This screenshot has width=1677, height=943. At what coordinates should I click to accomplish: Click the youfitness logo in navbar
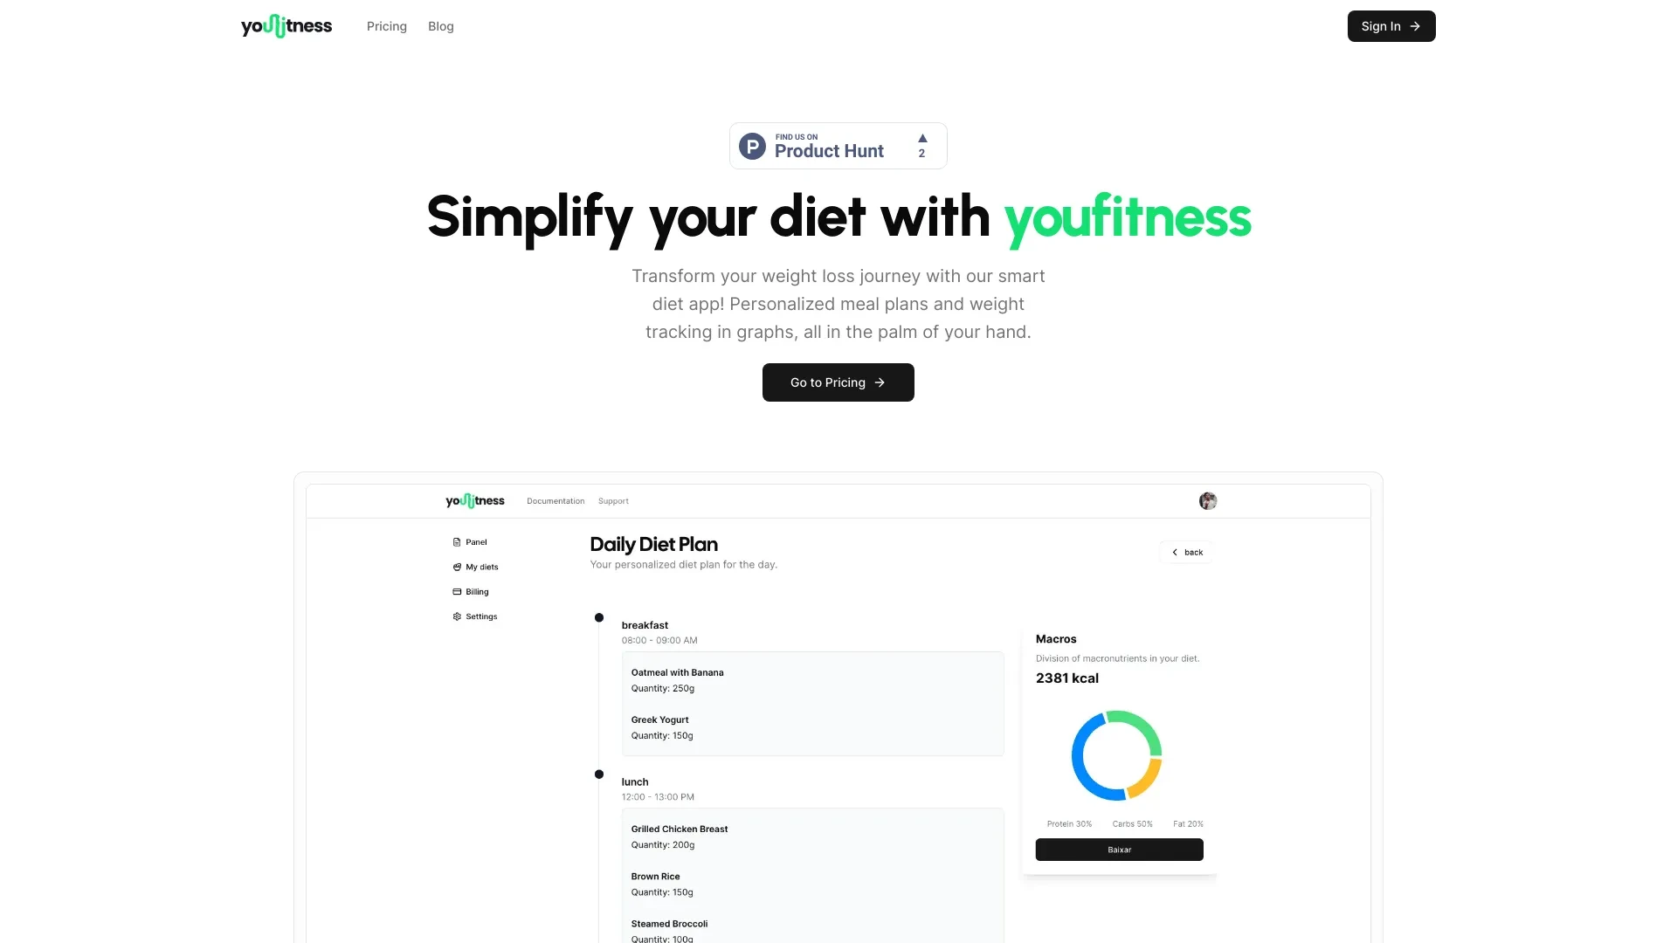tap(285, 26)
